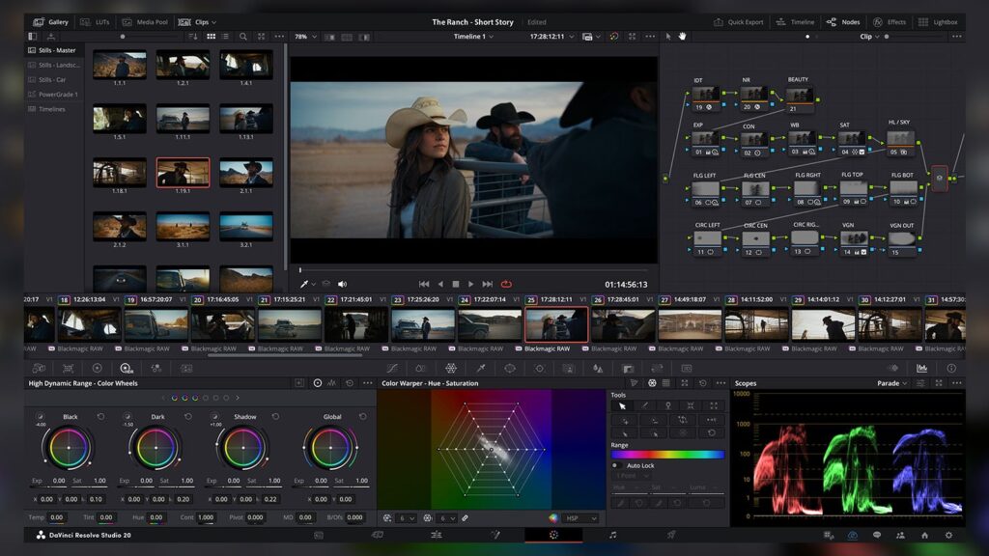
Task: Open the viewer zoom 78% dropdown
Action: coord(305,37)
